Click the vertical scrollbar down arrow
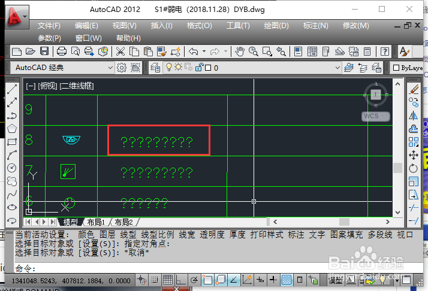Viewport: 428px width, 291px height. [397, 213]
